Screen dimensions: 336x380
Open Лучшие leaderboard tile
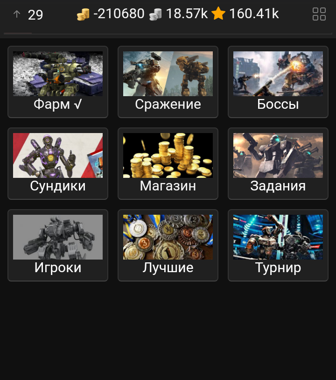click(168, 245)
